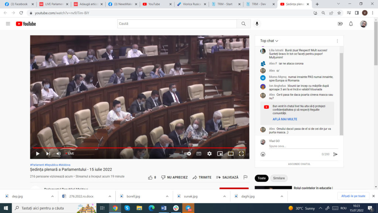Switch to the LIVE Parlament browser tab

click(x=54, y=4)
